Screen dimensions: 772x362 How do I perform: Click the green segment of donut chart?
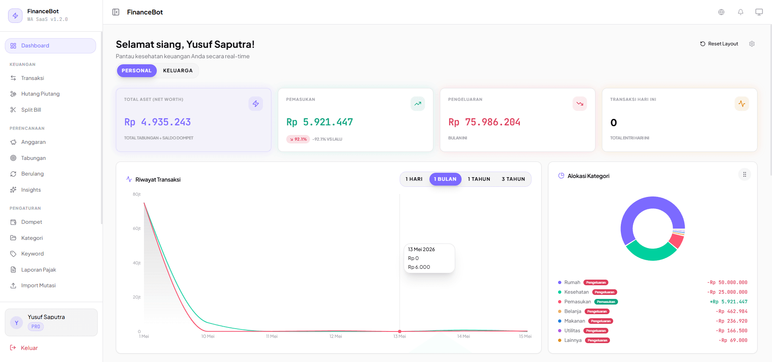coord(651,252)
